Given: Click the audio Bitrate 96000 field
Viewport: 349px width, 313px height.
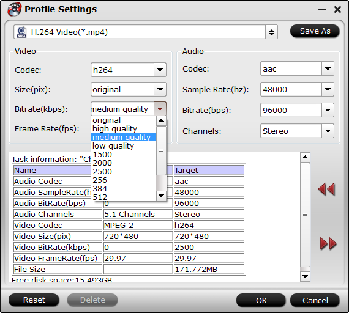Looking at the screenshot, I should point(291,110).
